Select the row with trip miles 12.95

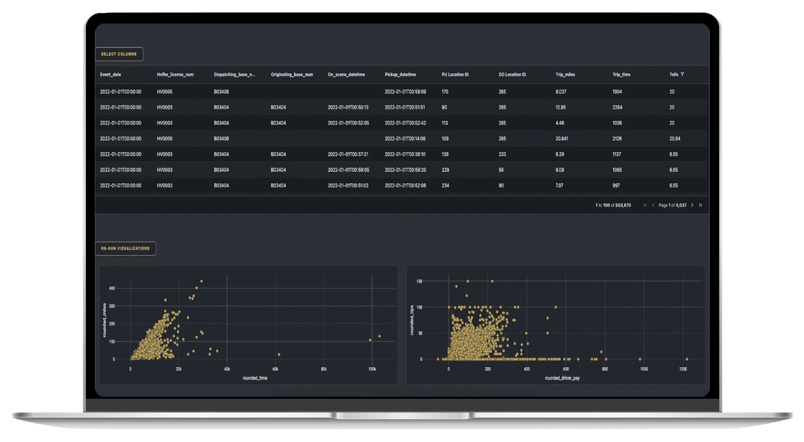[x=561, y=107]
